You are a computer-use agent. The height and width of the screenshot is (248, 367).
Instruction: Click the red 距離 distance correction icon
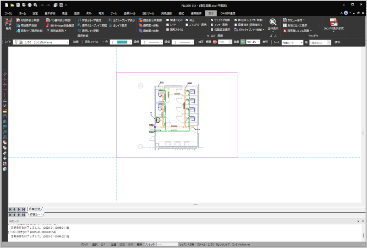[214, 42]
